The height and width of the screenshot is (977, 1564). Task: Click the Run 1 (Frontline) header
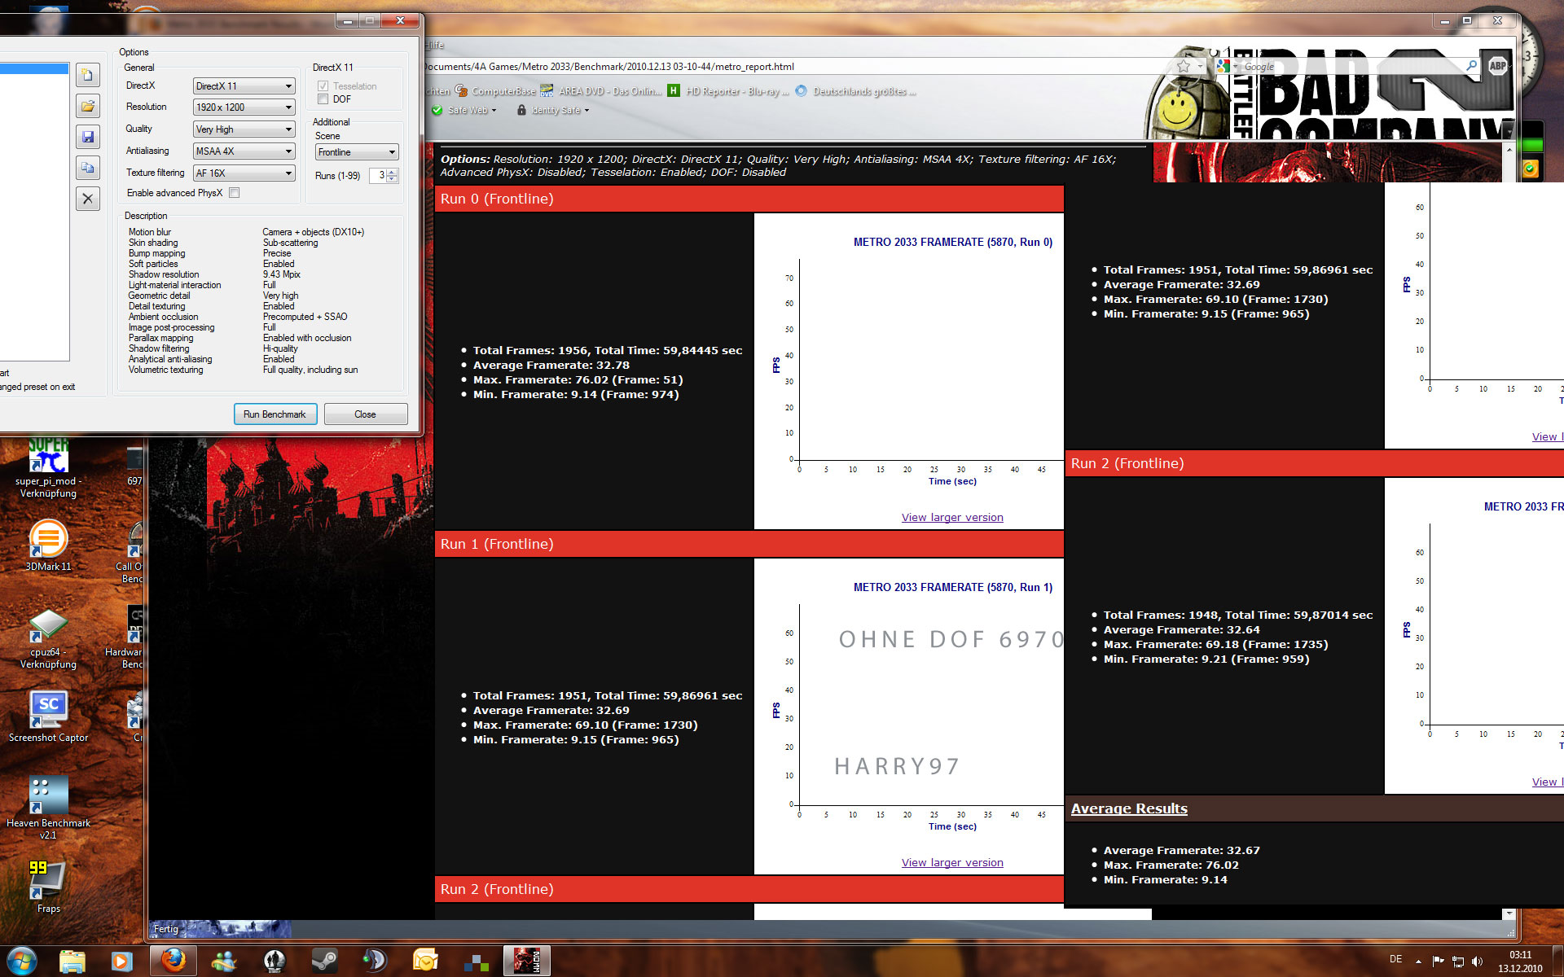coord(749,544)
